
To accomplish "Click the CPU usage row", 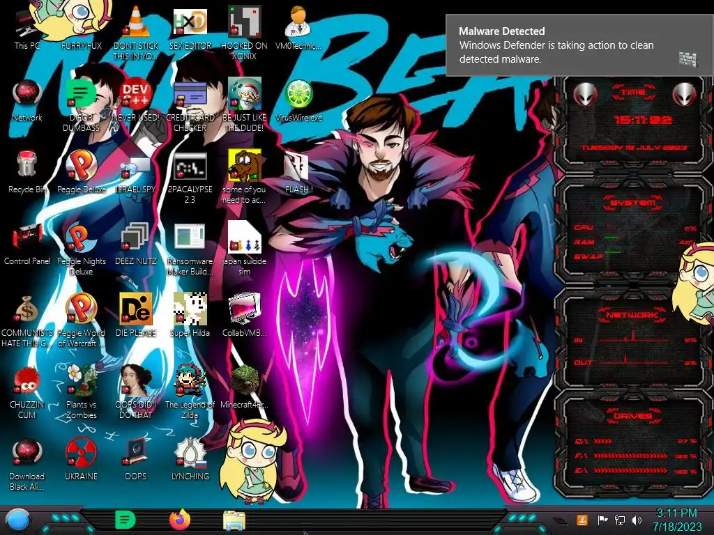I will point(635,228).
